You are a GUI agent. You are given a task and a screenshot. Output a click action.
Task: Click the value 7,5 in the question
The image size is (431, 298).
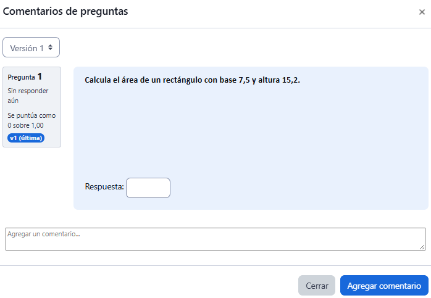click(x=245, y=80)
